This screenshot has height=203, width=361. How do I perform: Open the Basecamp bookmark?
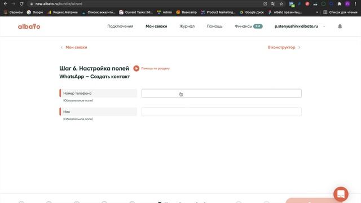[x=187, y=12]
